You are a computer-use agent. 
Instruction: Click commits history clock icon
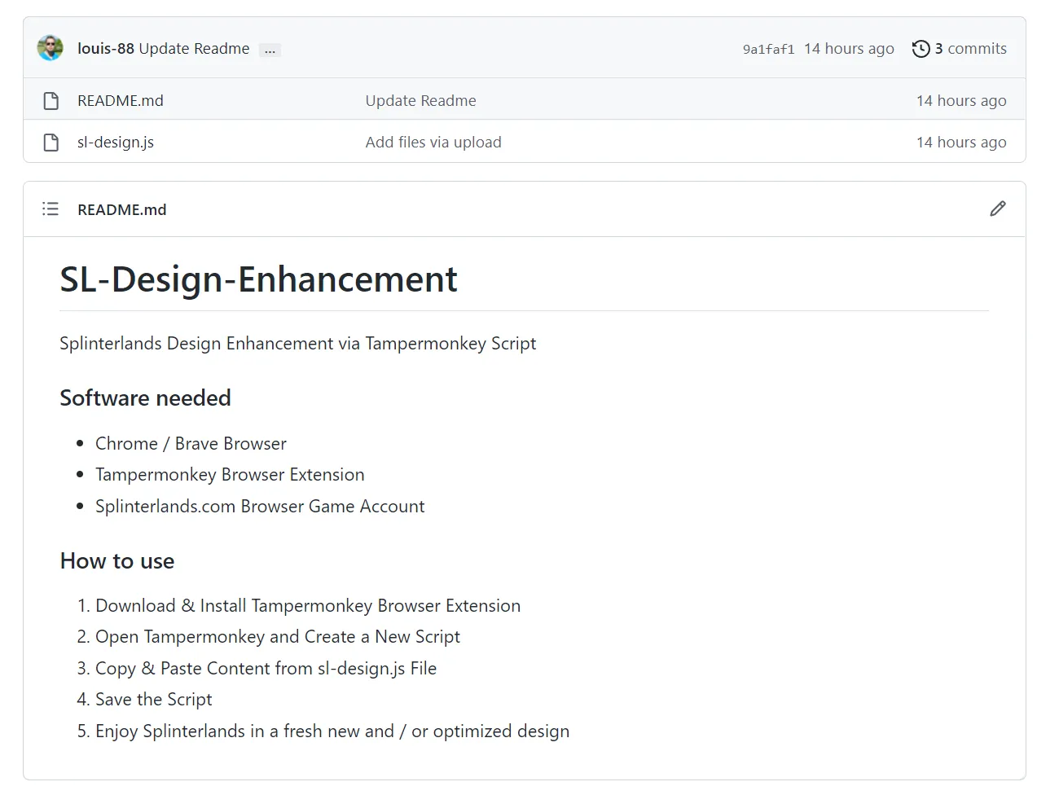coord(921,49)
